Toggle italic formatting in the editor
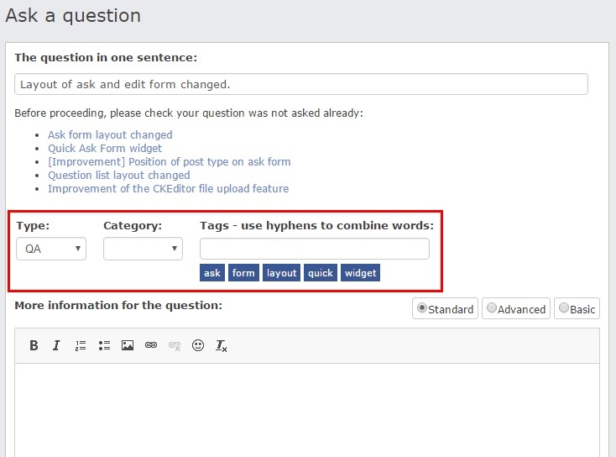Screen dimensions: 616x457 point(56,345)
